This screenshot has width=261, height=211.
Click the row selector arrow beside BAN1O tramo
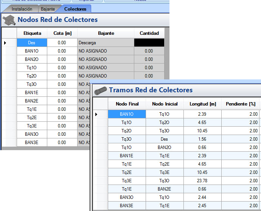(96, 114)
